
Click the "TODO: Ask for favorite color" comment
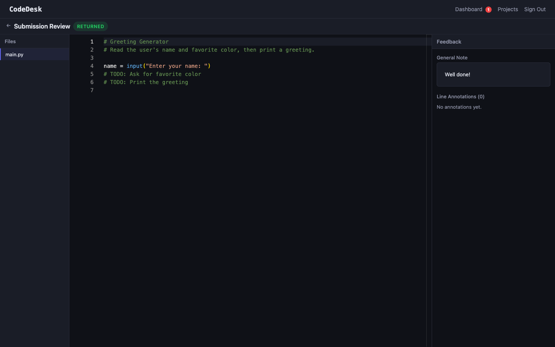(153, 74)
